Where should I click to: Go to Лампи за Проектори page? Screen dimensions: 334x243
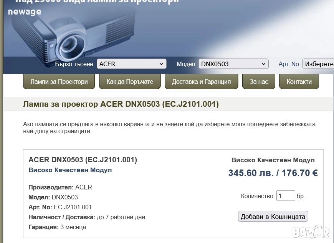59,82
